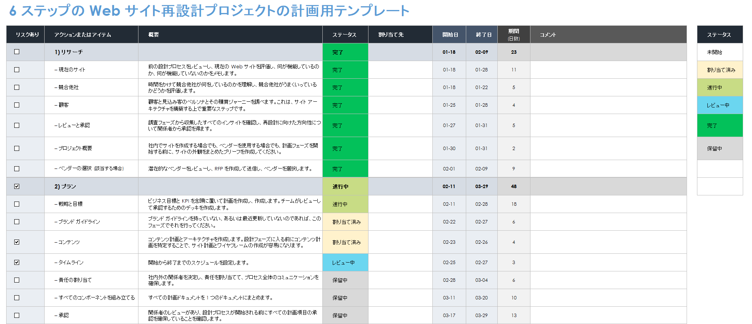This screenshot has width=752, height=324.
Task: Click the legend ステータス header
Action: point(720,35)
